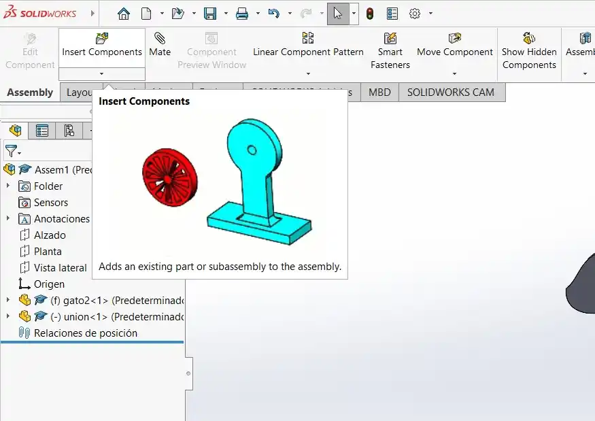The image size is (595, 421).
Task: Click Insert Components button
Action: (102, 48)
